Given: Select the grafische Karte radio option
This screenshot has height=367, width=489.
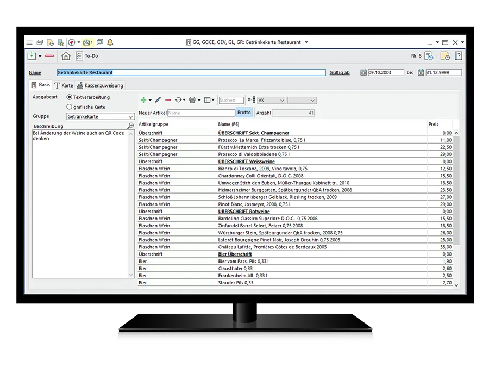Looking at the screenshot, I should pyautogui.click(x=70, y=107).
